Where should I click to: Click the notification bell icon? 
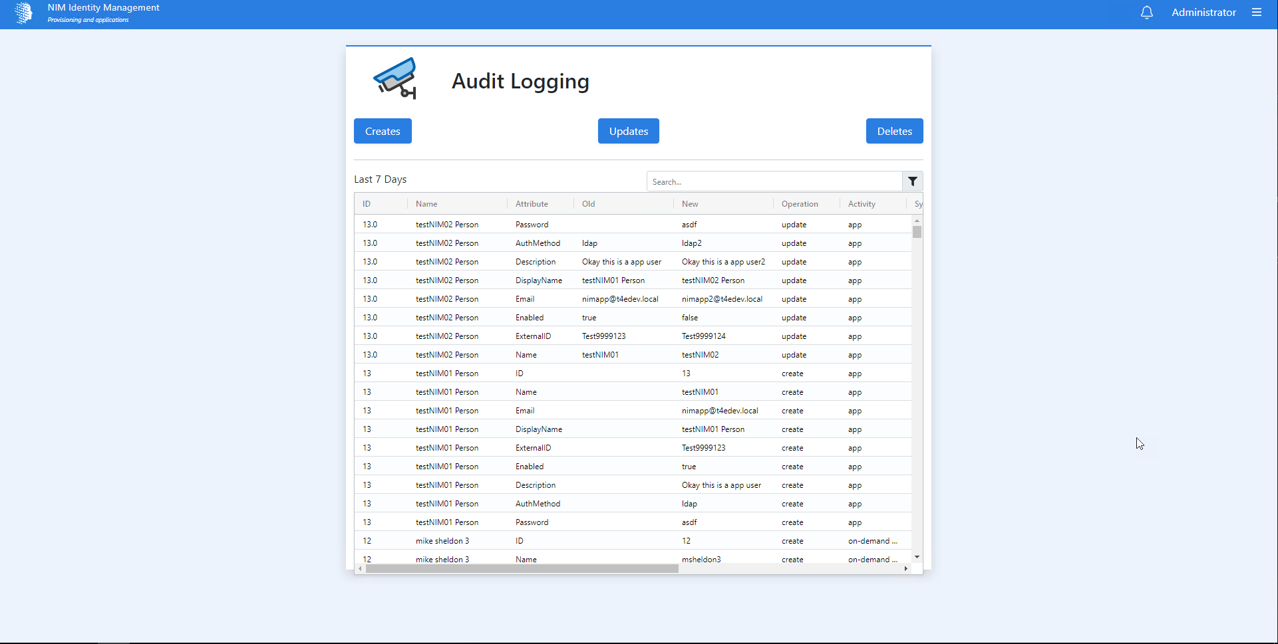pyautogui.click(x=1146, y=12)
